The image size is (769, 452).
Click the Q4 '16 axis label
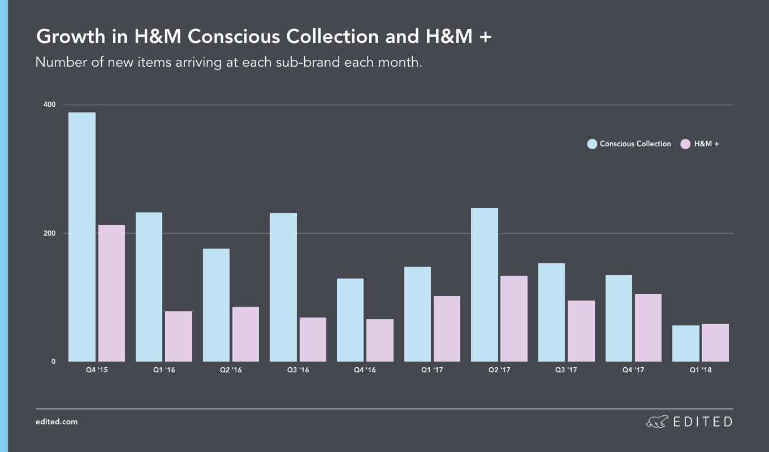click(x=365, y=370)
